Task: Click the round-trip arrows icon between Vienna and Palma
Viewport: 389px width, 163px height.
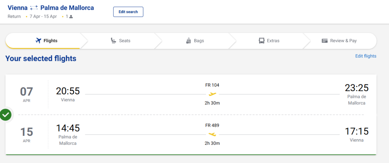Action: [x=34, y=8]
